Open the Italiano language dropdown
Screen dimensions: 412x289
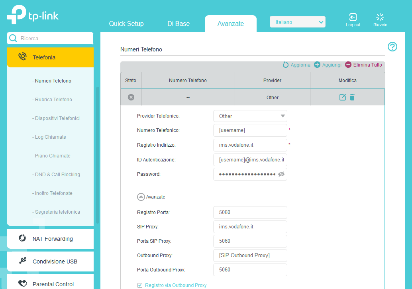point(297,22)
